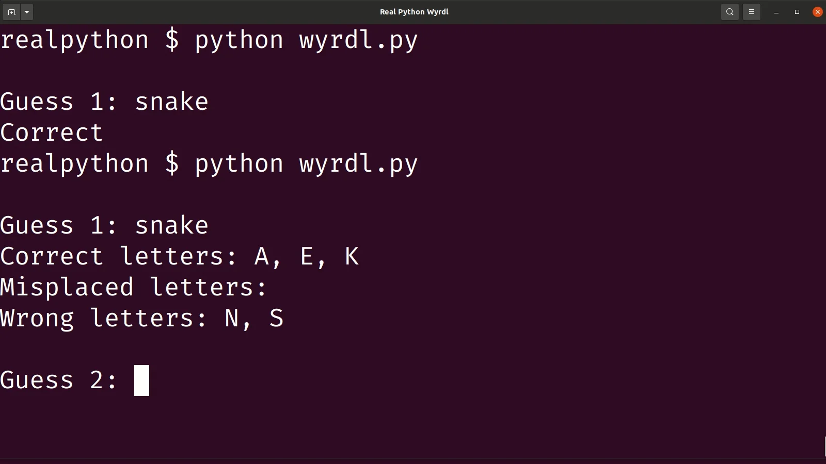Click the second python wyrdl.py command line
This screenshot has width=826, height=464.
[209, 164]
